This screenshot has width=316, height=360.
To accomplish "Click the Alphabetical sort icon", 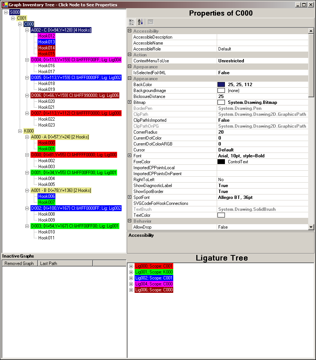I will (140, 22).
